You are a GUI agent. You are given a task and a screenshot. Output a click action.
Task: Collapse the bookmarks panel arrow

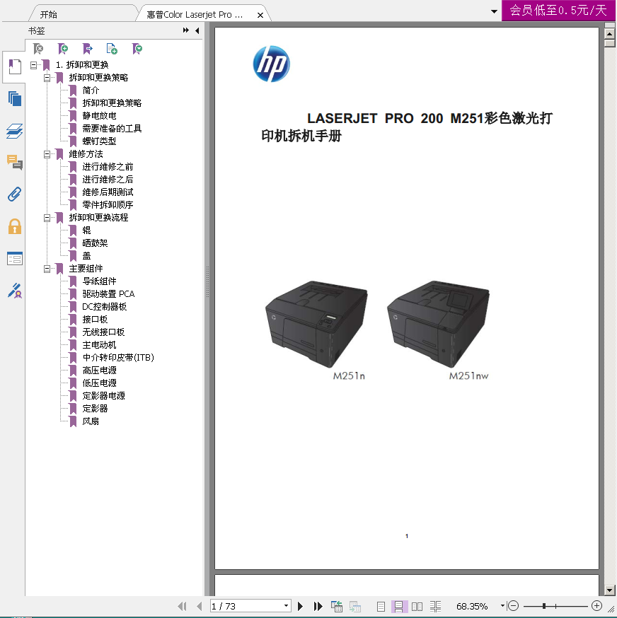[197, 30]
